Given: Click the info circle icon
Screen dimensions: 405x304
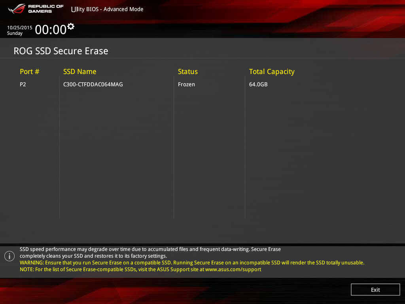Looking at the screenshot, I should (x=9, y=256).
